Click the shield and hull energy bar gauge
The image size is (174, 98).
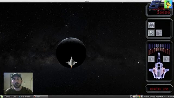(x=159, y=49)
